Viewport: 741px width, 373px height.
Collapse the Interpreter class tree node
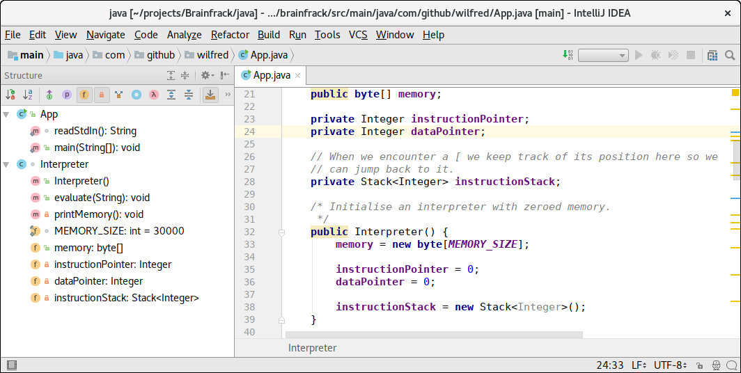6,164
